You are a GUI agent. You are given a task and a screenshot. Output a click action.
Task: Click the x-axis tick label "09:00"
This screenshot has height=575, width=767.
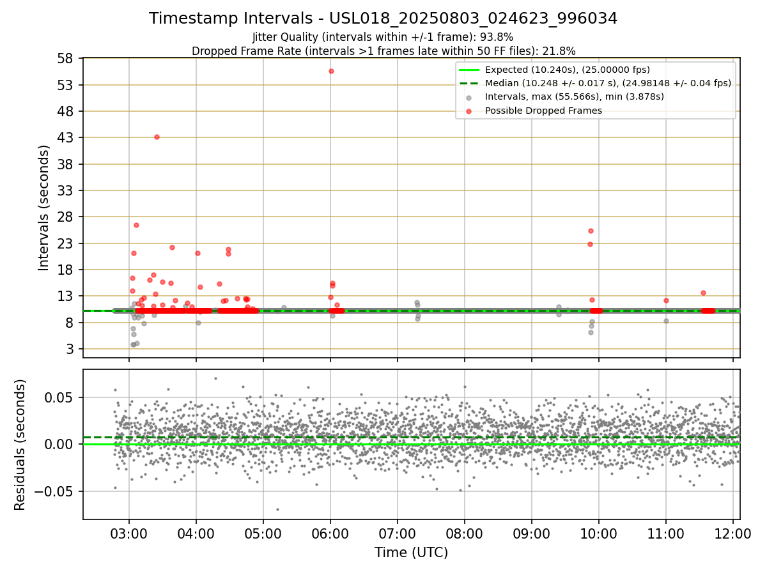pyautogui.click(x=532, y=533)
